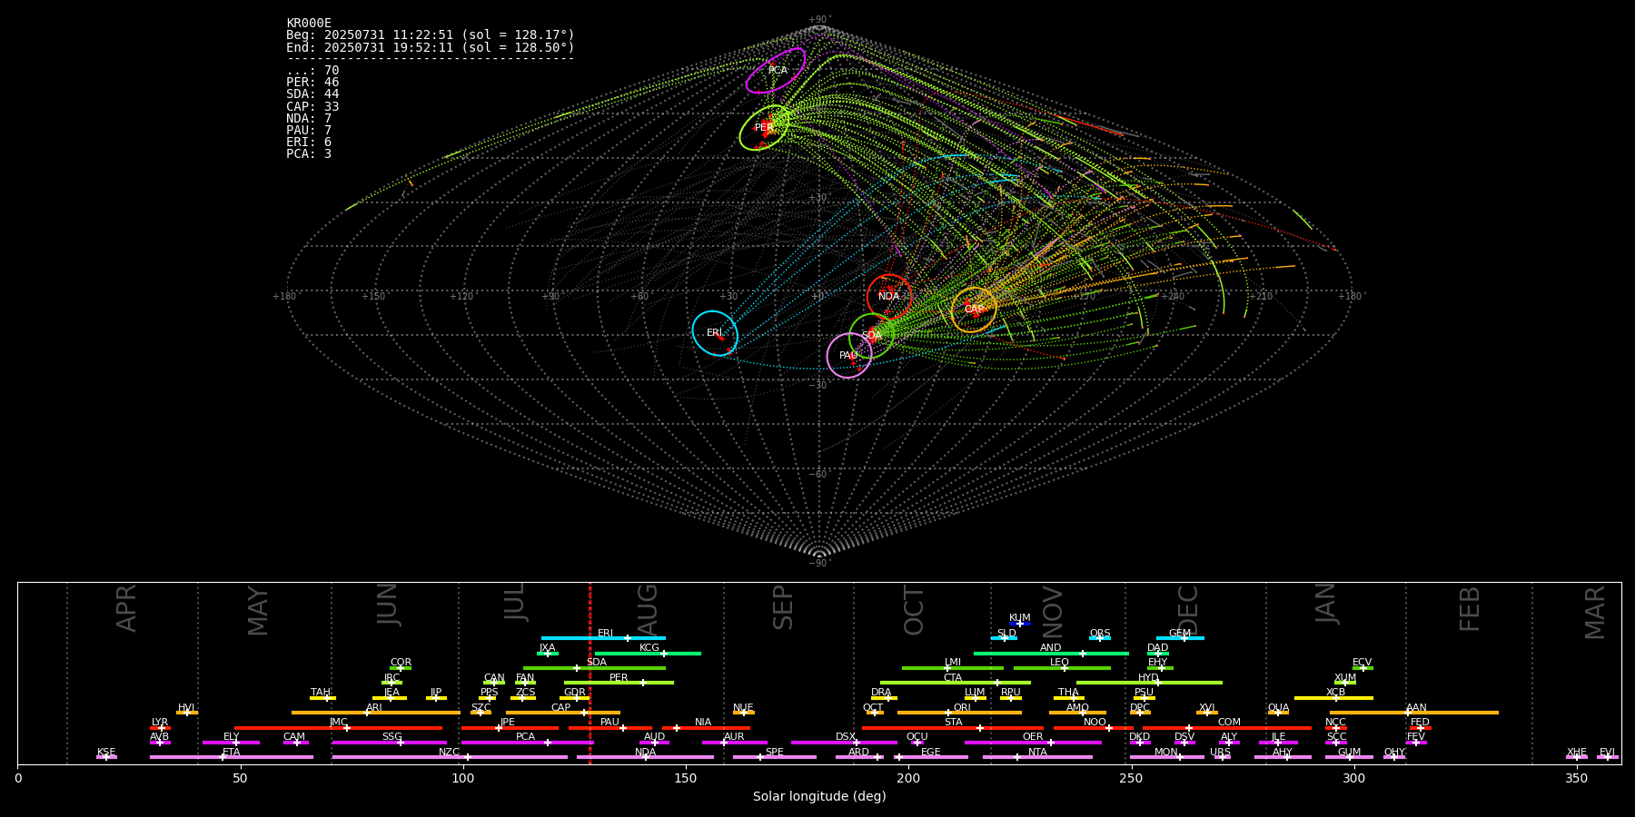
Task: Select the 'PCA: 3' count entry
Action: coord(309,154)
